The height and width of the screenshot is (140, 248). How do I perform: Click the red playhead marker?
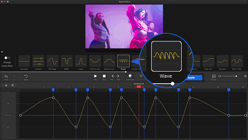(139, 87)
